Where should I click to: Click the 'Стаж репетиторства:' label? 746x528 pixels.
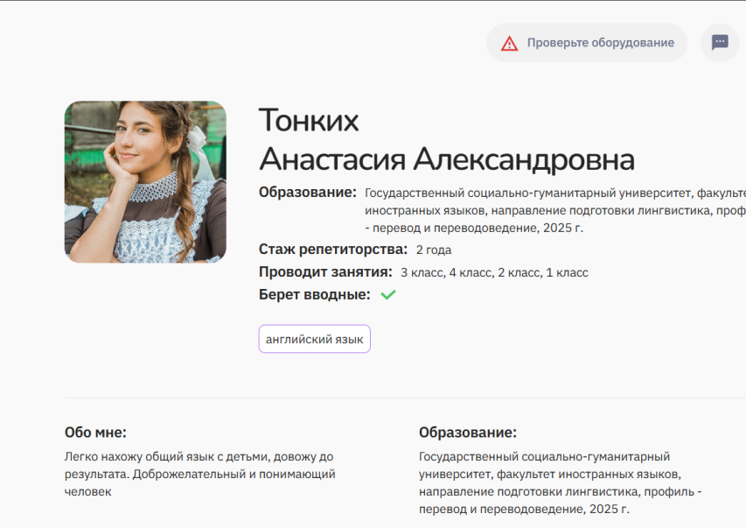click(333, 250)
